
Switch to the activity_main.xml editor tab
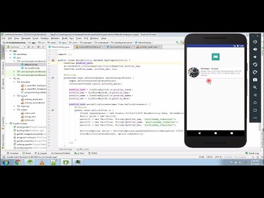pos(148,47)
